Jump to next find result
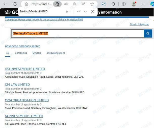The height and width of the screenshot is (128, 154). tap(85, 12)
